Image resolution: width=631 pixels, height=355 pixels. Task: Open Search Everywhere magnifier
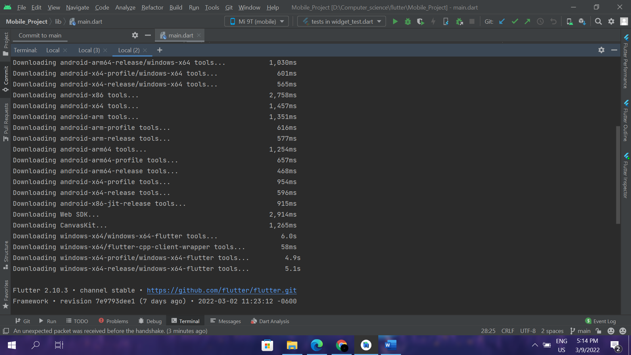click(x=598, y=22)
